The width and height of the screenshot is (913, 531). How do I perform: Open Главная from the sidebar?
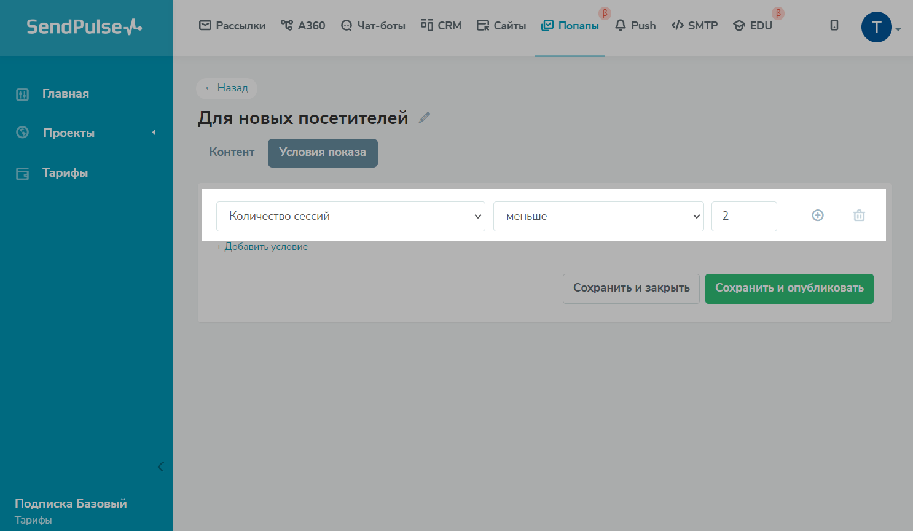click(65, 94)
